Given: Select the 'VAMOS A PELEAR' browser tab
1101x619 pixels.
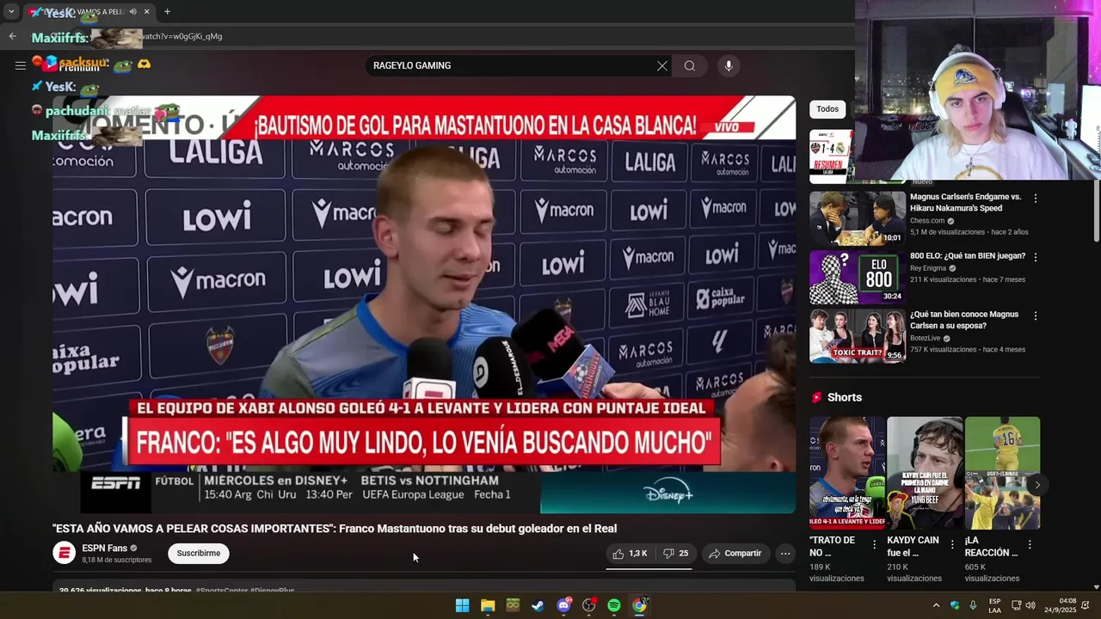Looking at the screenshot, I should coord(89,12).
